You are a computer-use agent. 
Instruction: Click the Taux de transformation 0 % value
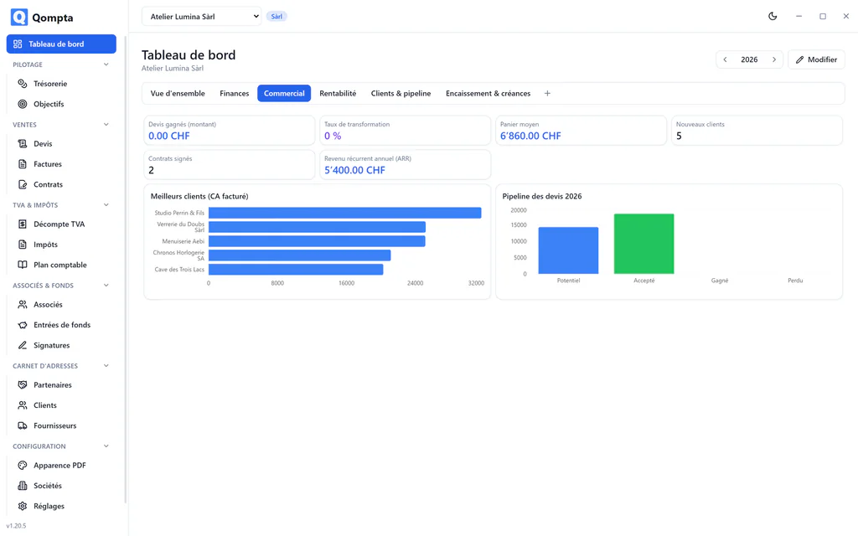(x=333, y=137)
